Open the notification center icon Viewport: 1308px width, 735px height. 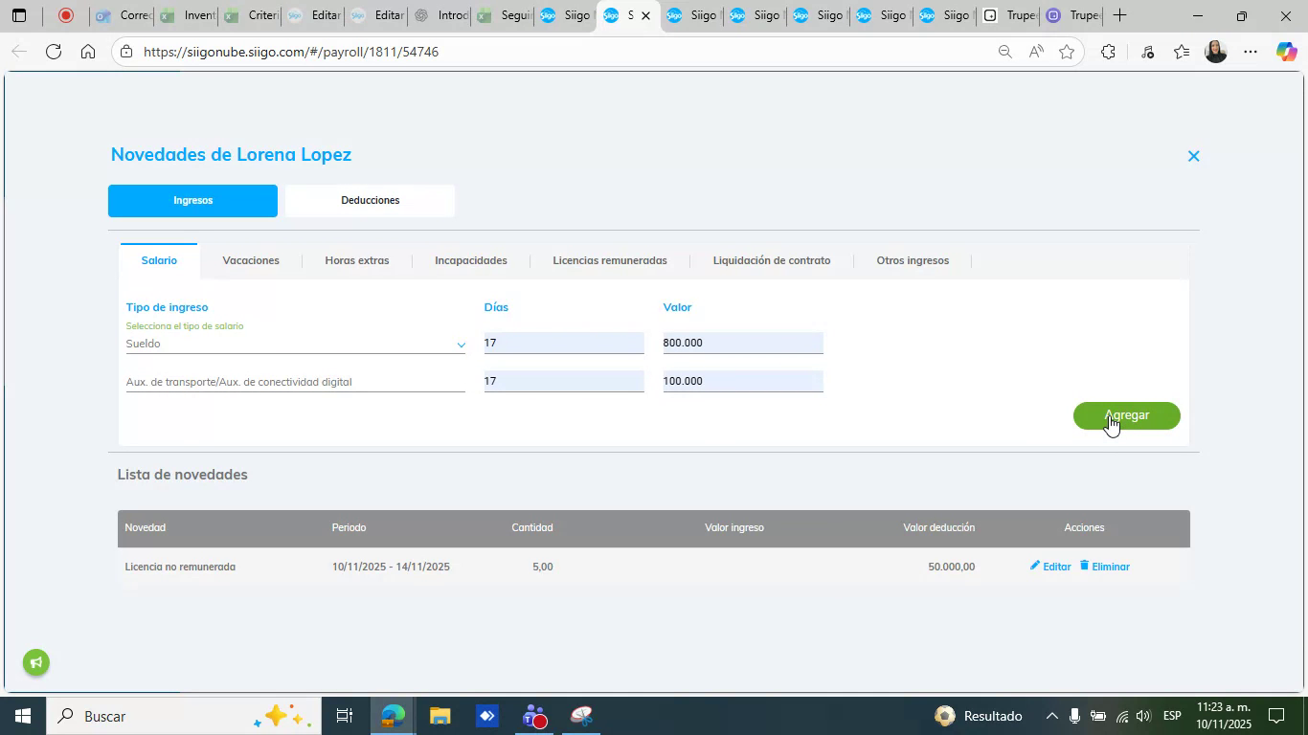click(1276, 716)
